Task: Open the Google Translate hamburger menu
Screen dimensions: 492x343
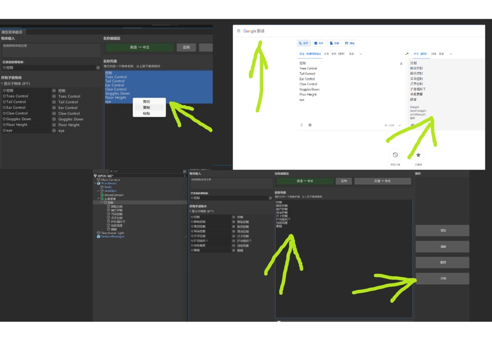Action: pyautogui.click(x=239, y=31)
